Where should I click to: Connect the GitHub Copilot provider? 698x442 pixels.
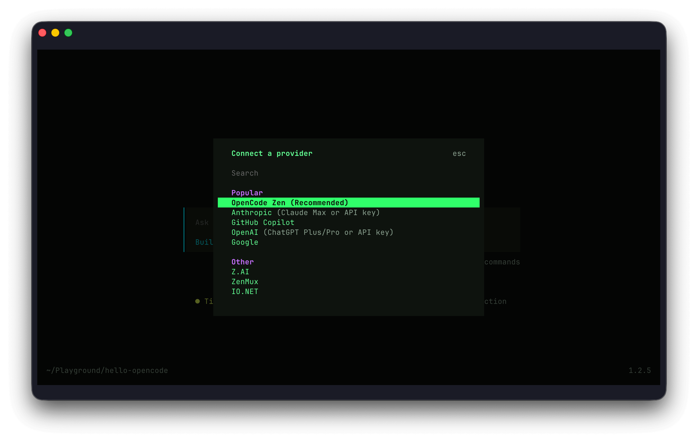(262, 222)
